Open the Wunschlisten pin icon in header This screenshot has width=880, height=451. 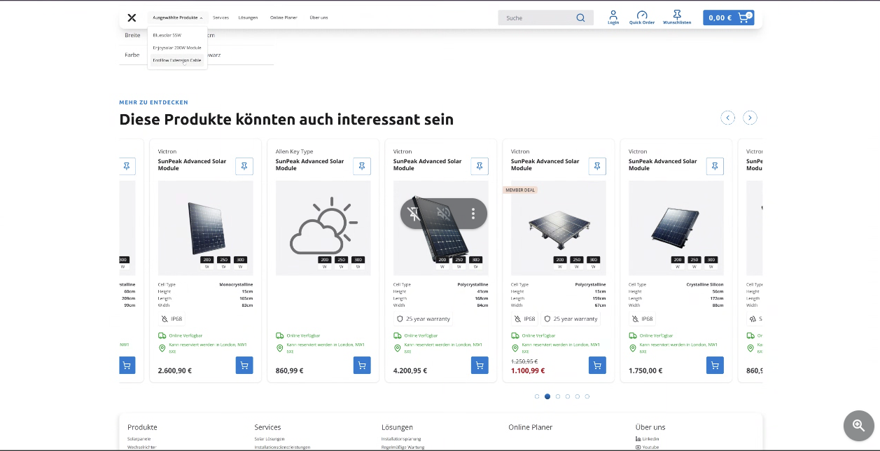pos(677,18)
